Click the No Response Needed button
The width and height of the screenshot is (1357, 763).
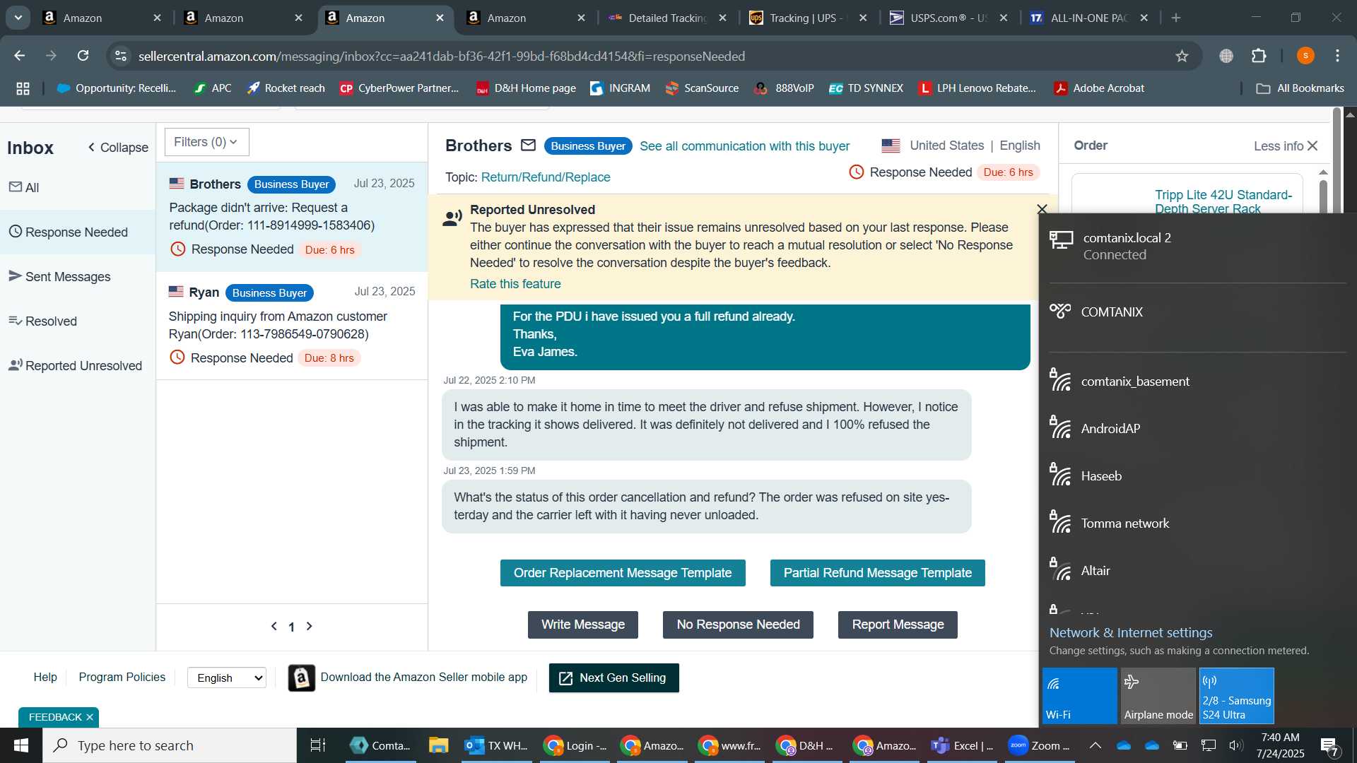point(738,625)
